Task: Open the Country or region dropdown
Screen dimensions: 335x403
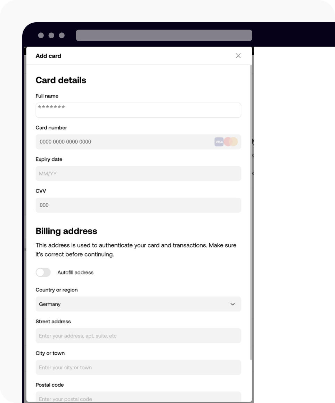Action: click(138, 304)
